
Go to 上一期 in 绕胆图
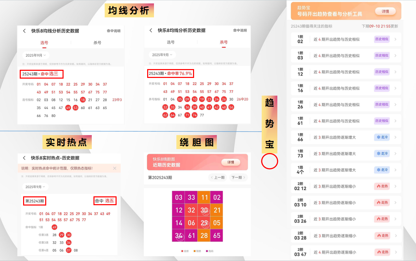(218, 177)
